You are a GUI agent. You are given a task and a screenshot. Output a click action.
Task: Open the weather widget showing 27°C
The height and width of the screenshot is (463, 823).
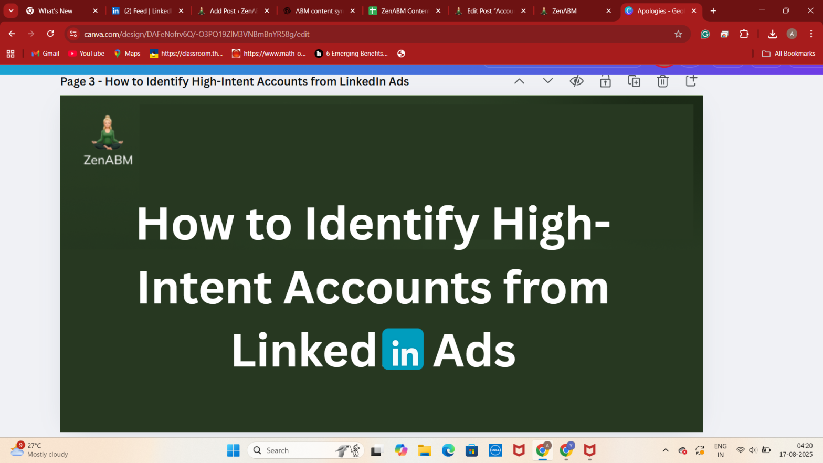40,450
